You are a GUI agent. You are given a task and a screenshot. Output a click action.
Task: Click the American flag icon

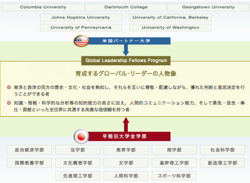pyautogui.click(x=81, y=41)
